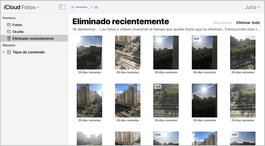Select the washed-out skyline photo in third row

(89, 138)
